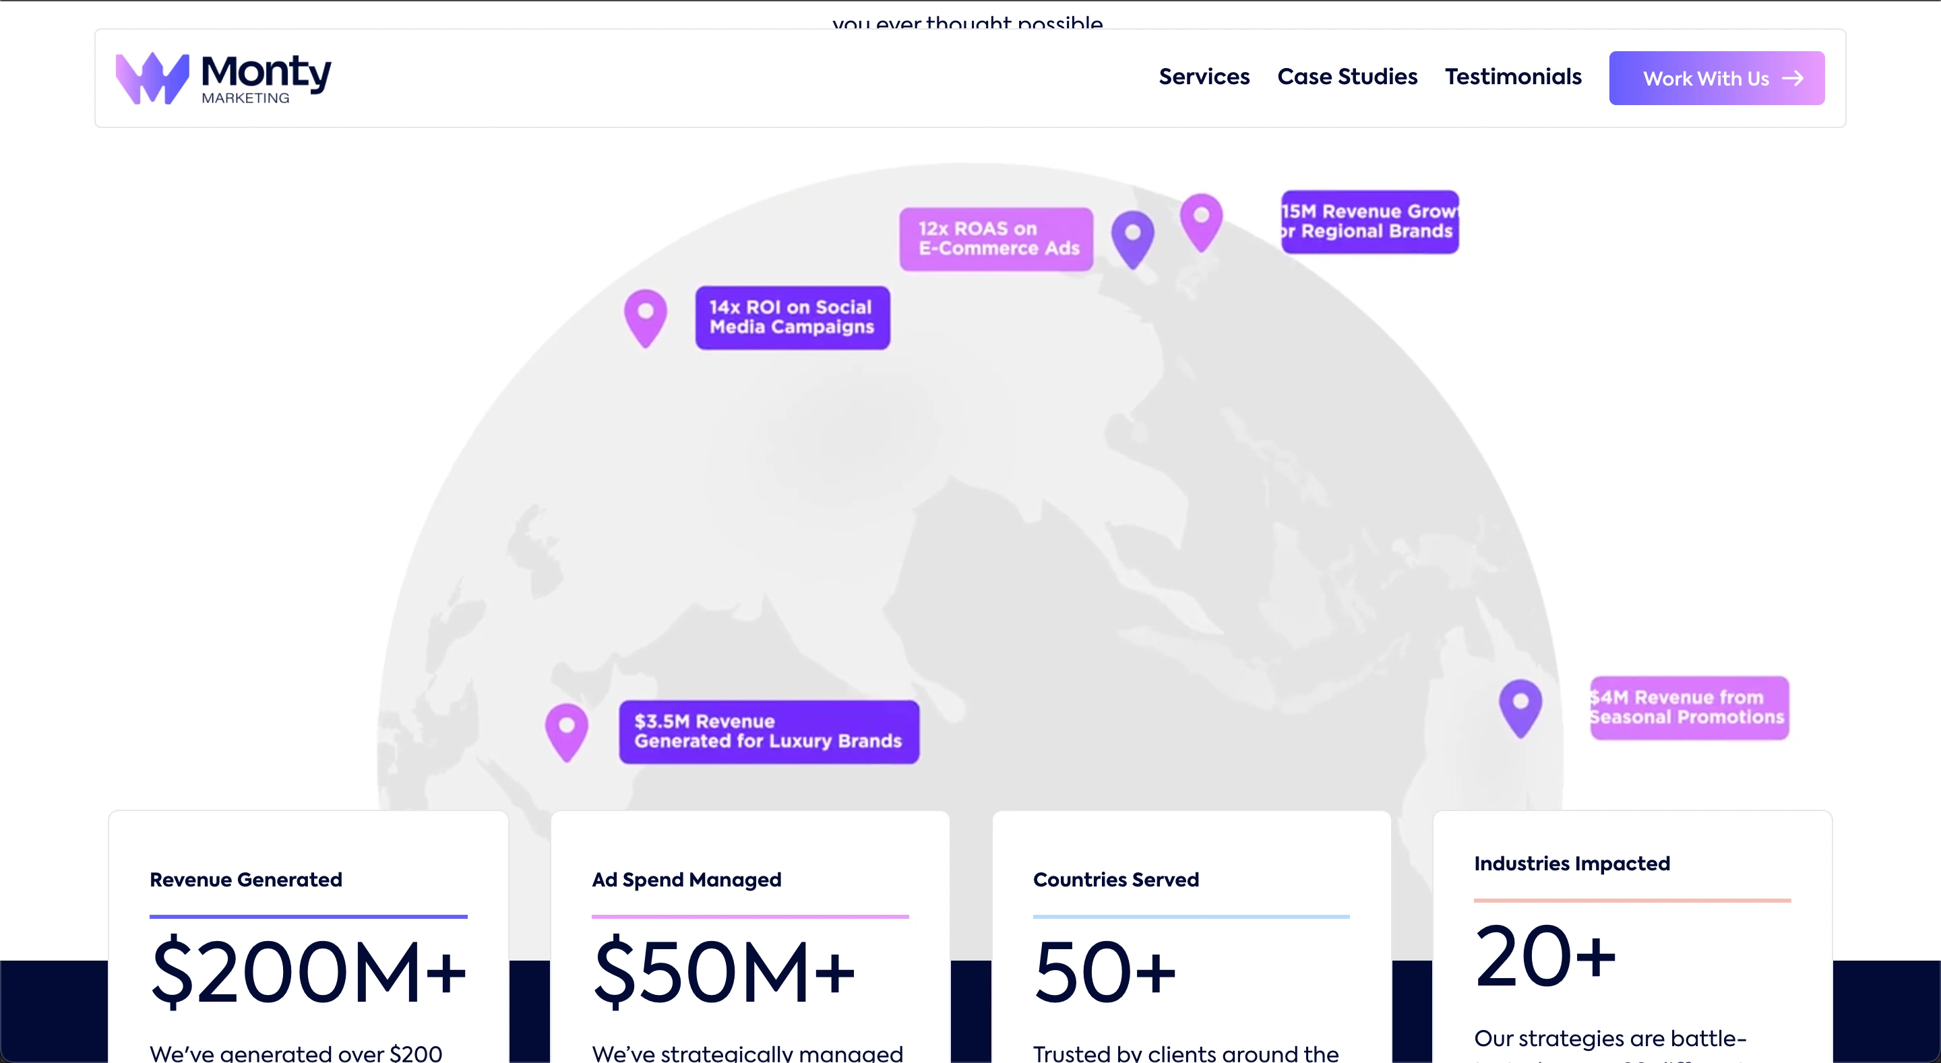The width and height of the screenshot is (1941, 1063).
Task: Click the $3.5M Revenue Generated for Luxury Brands label
Action: pos(769,732)
